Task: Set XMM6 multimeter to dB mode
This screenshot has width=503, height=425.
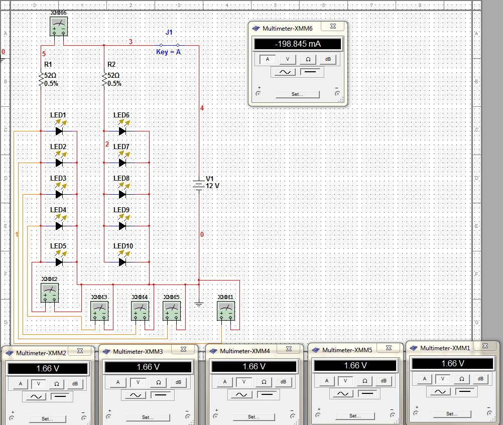Action: tap(328, 59)
